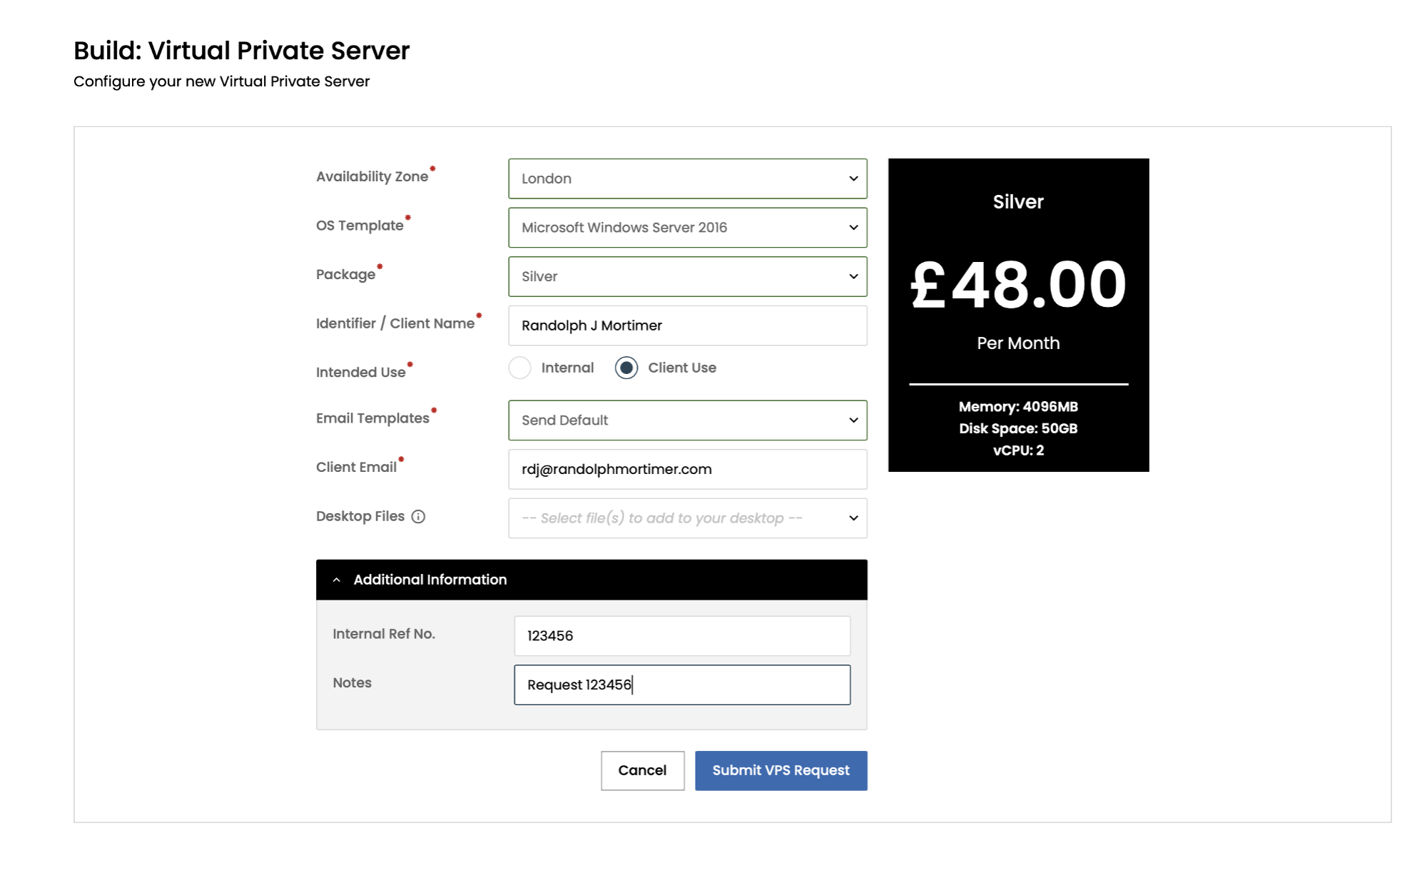Click the Cancel button
1427x873 pixels.
pos(642,771)
